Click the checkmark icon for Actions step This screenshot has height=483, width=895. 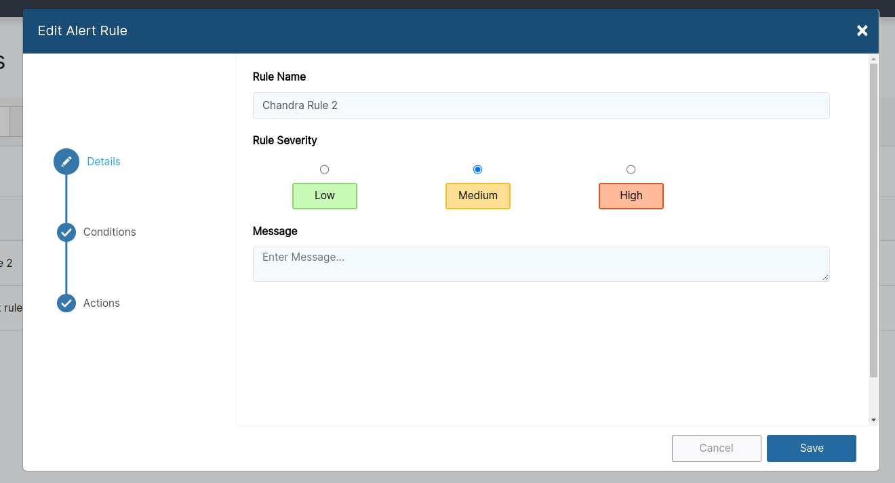pos(66,303)
